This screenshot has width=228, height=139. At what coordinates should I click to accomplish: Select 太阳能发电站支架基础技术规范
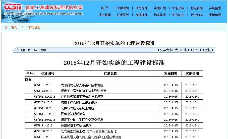(x=82, y=85)
